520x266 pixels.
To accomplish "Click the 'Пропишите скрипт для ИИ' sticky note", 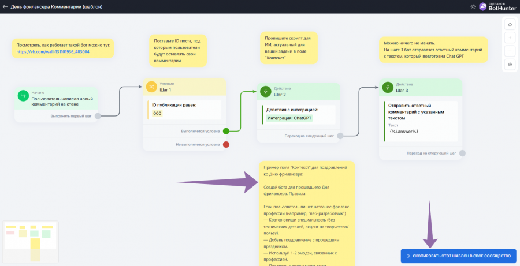I will tap(289, 48).
